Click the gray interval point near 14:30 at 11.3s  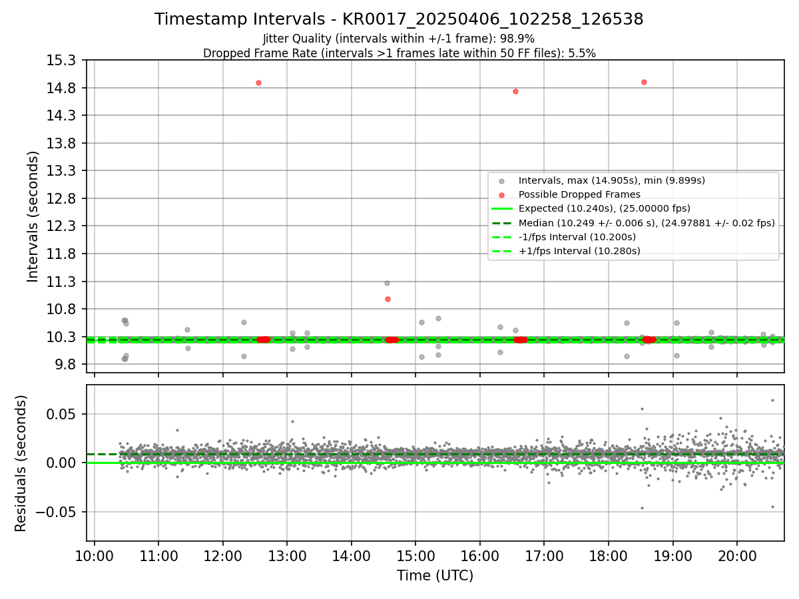point(387,283)
